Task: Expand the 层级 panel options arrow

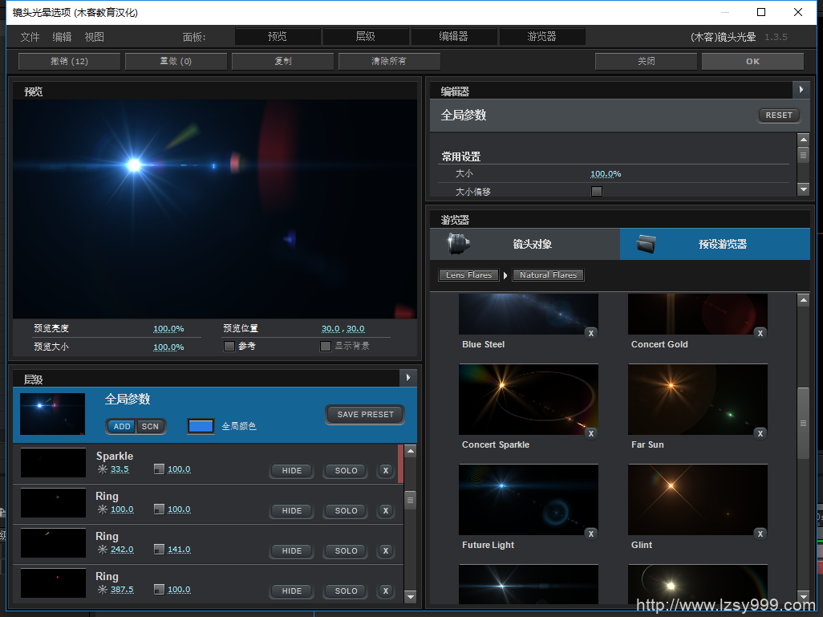Action: coord(408,377)
